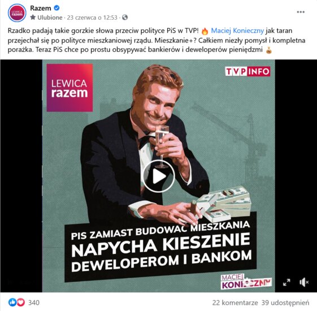This screenshot has height=311, width=317.
Task: Click the red heart reaction icon
Action: [20, 303]
